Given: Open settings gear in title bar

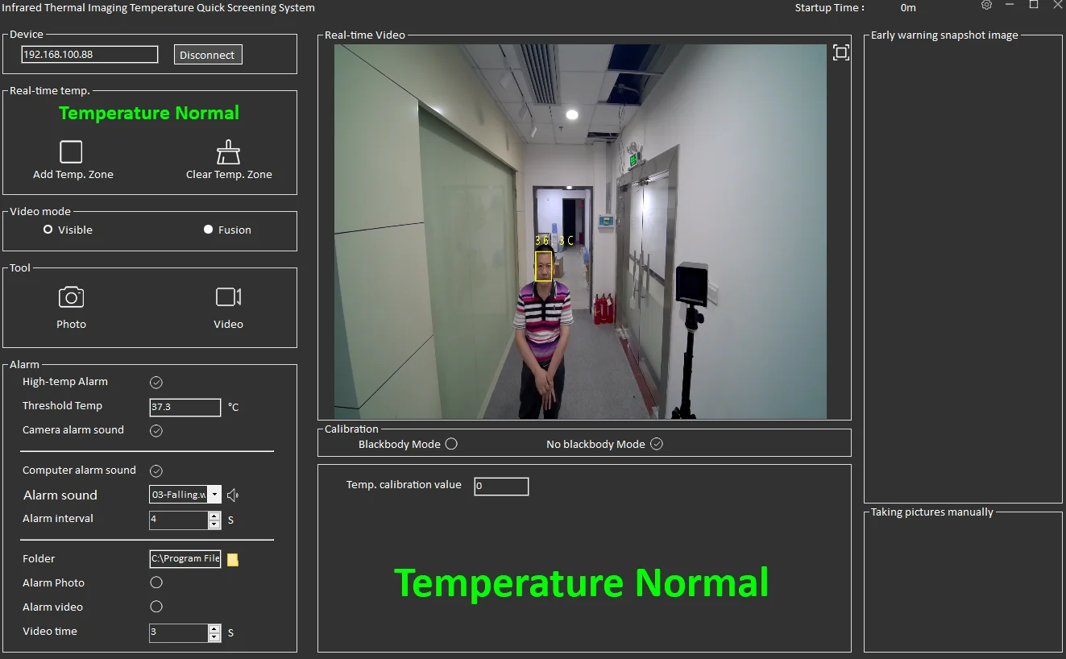Looking at the screenshot, I should tap(986, 6).
